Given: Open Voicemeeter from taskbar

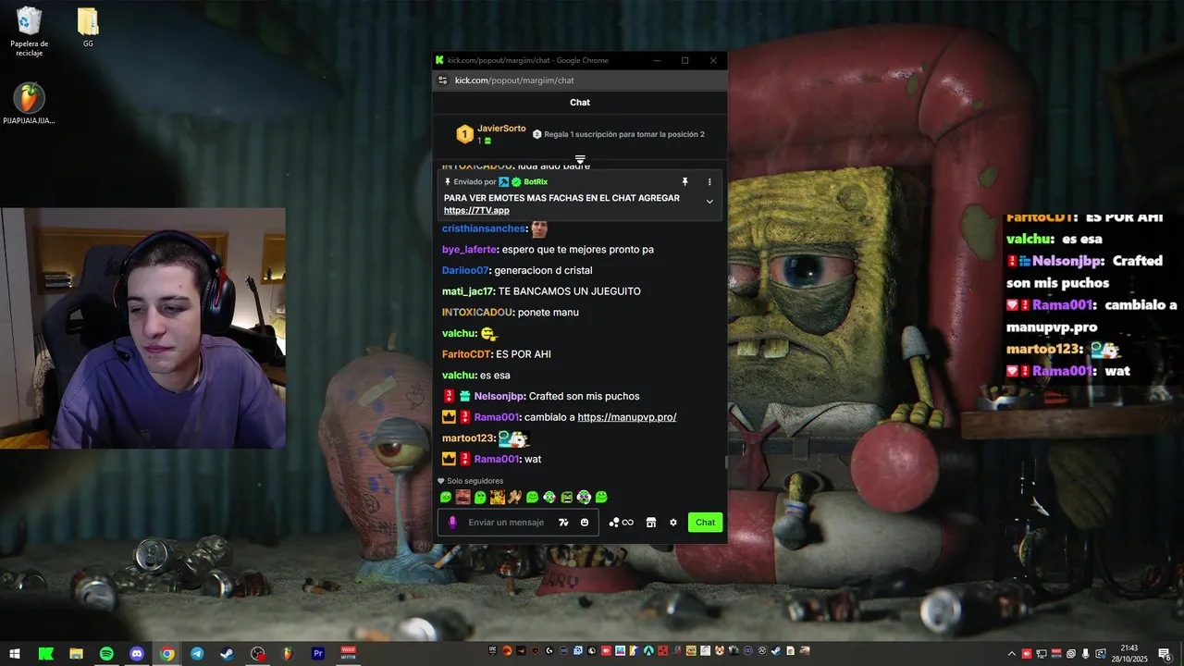Looking at the screenshot, I should pyautogui.click(x=349, y=654).
